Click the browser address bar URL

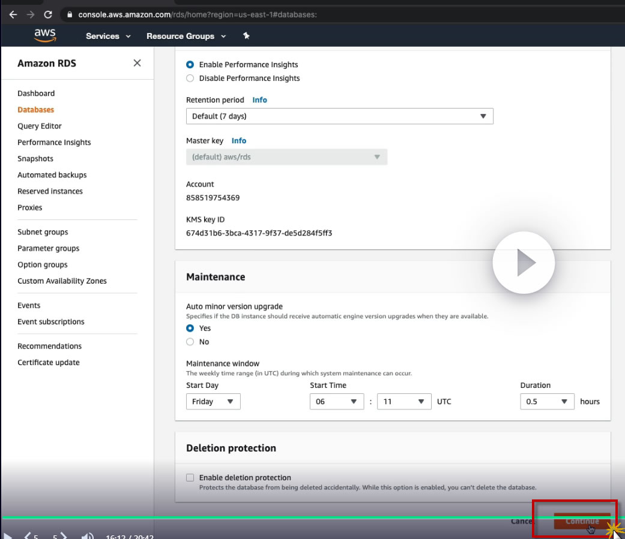[x=198, y=15]
